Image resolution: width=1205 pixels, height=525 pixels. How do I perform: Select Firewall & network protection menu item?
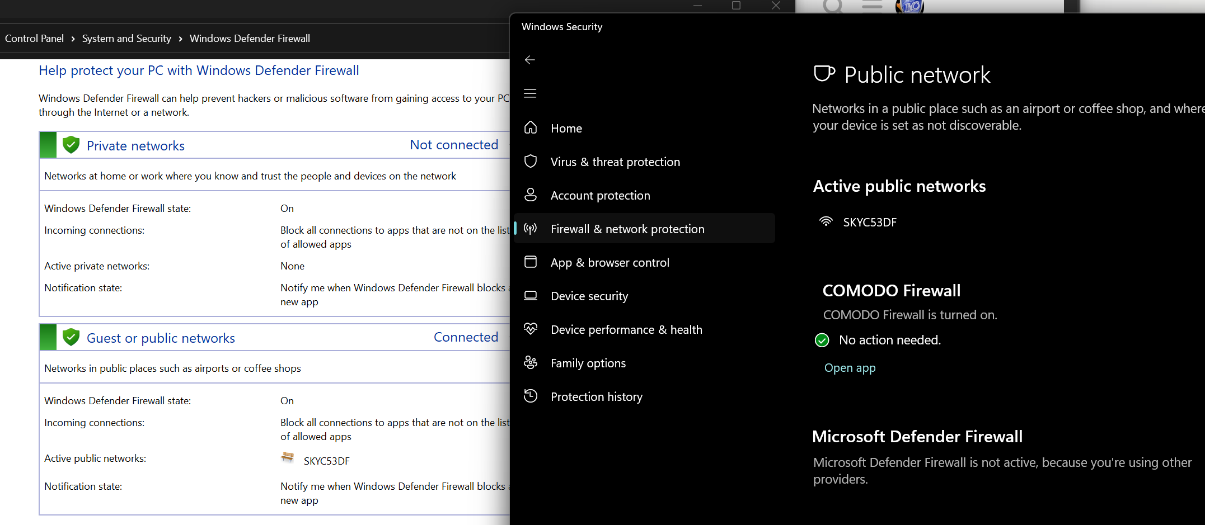tap(627, 229)
